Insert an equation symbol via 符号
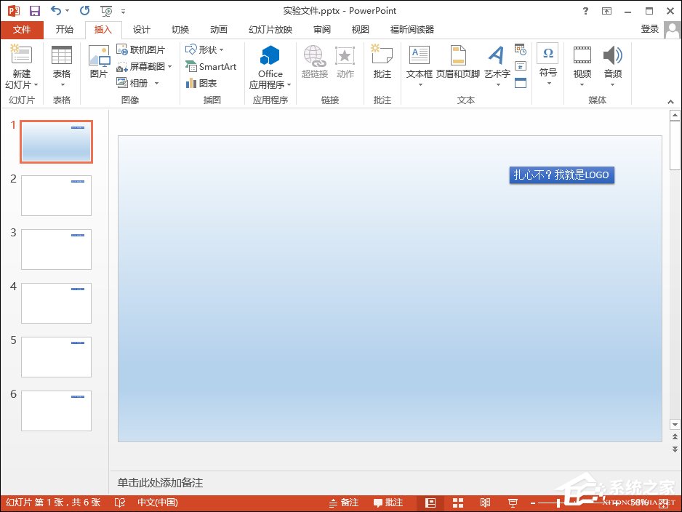The width and height of the screenshot is (682, 512). (x=547, y=64)
